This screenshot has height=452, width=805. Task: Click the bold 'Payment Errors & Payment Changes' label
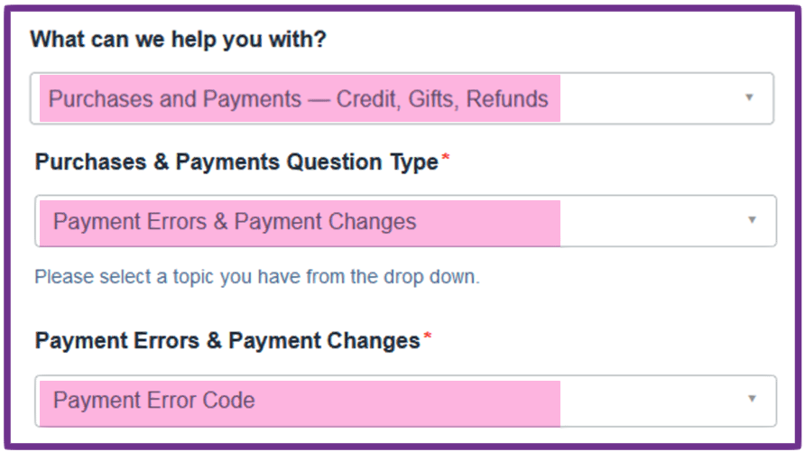coord(227,341)
